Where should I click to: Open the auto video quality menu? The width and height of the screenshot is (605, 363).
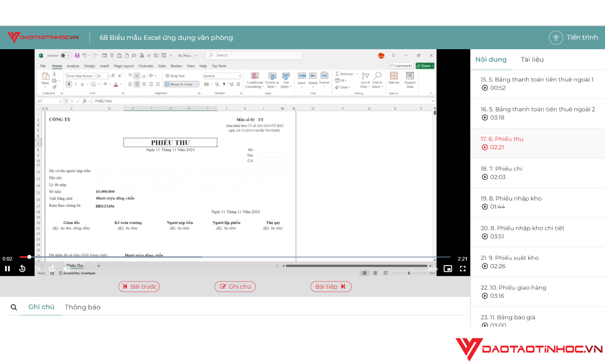click(x=433, y=269)
